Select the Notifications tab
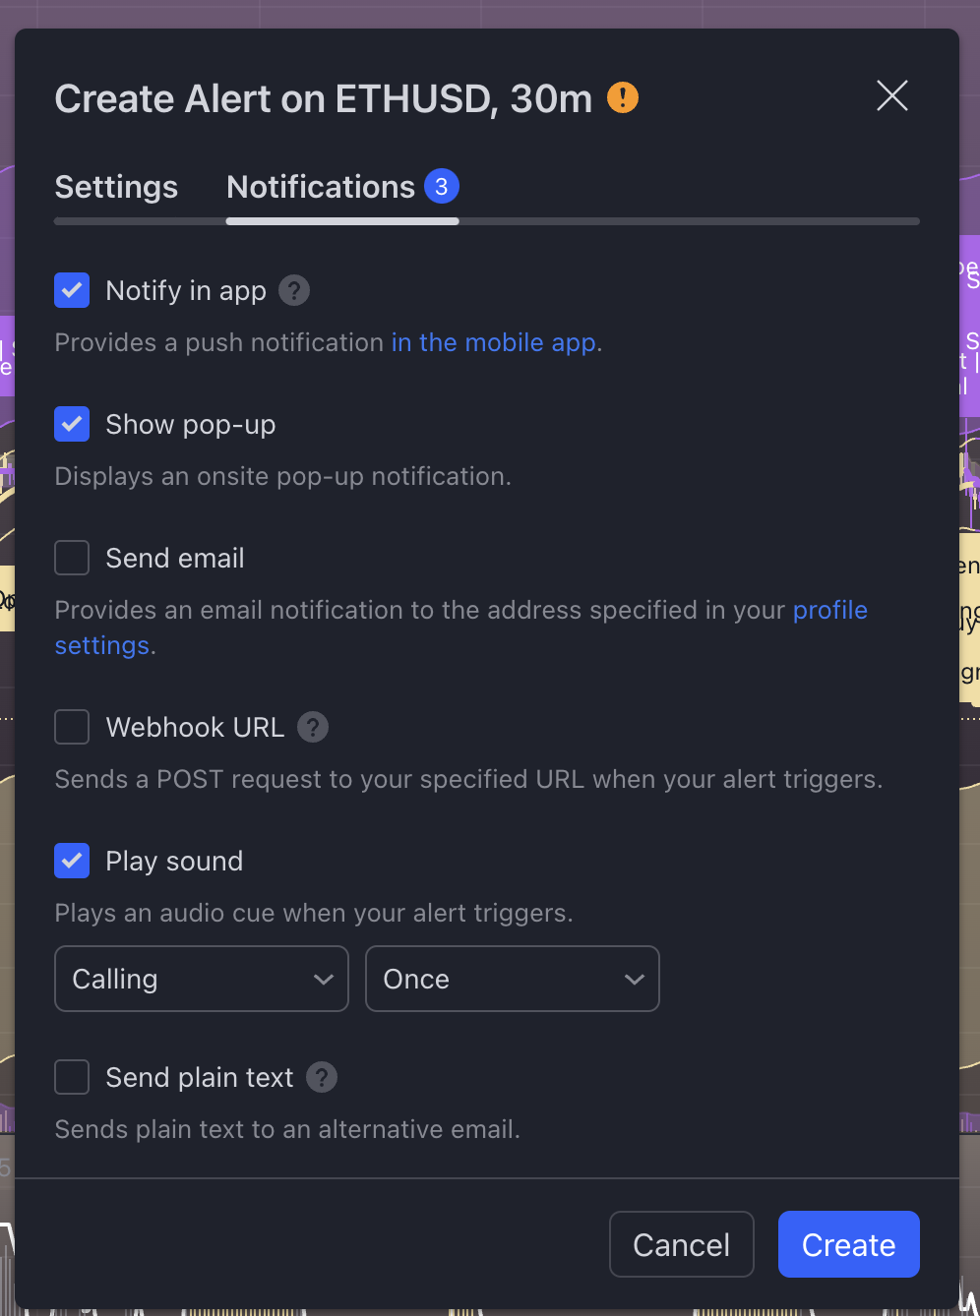 pyautogui.click(x=321, y=187)
